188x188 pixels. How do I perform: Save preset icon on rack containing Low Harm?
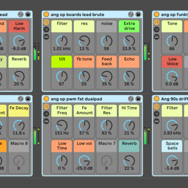28,15
